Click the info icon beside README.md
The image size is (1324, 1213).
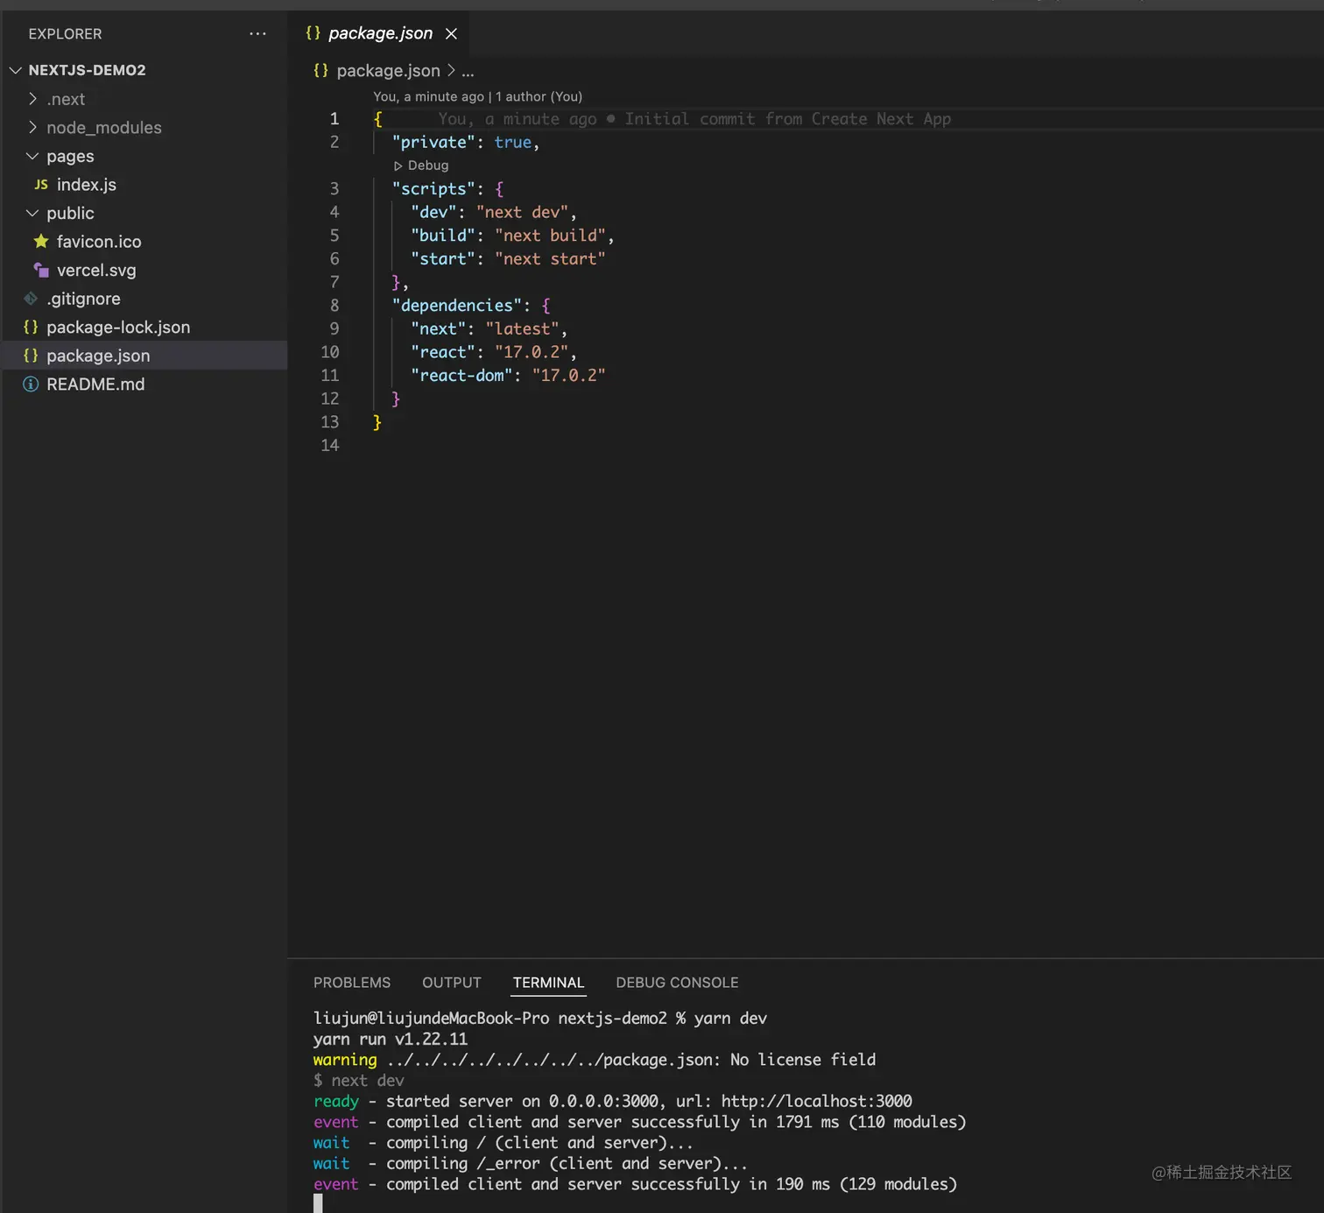pos(31,384)
